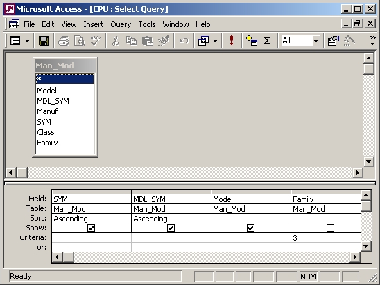380x285 pixels.
Task: Run the query with the exclamation icon
Action: (x=232, y=41)
